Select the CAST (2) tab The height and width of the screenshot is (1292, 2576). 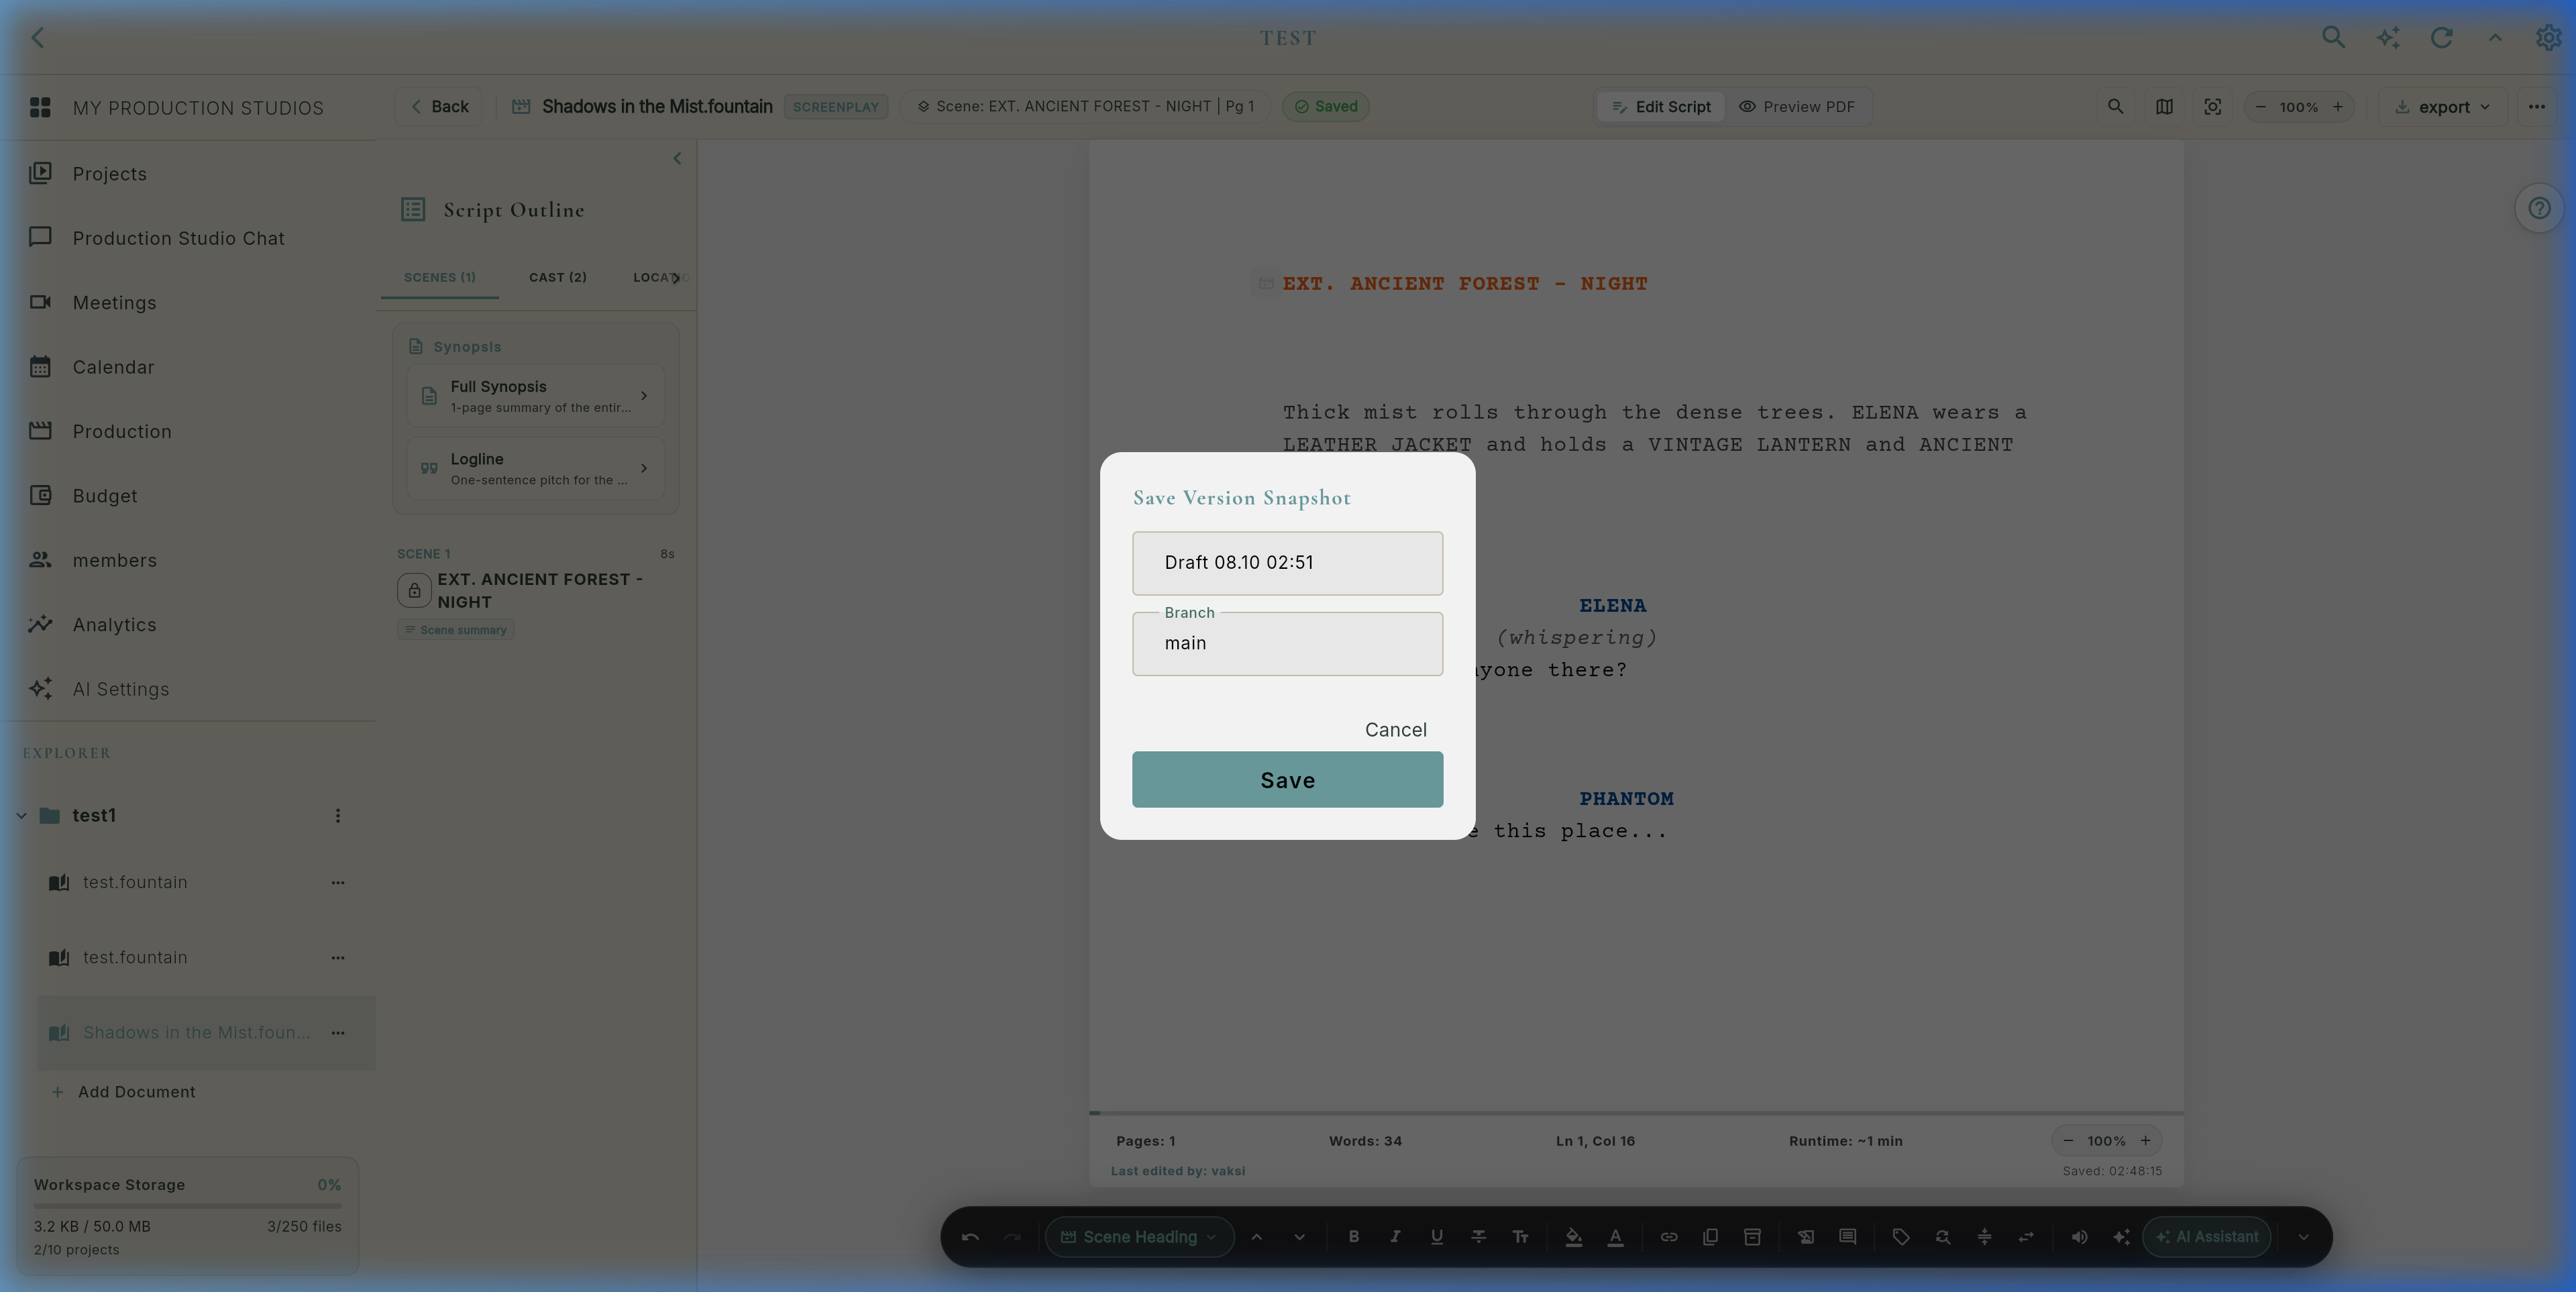click(x=557, y=277)
